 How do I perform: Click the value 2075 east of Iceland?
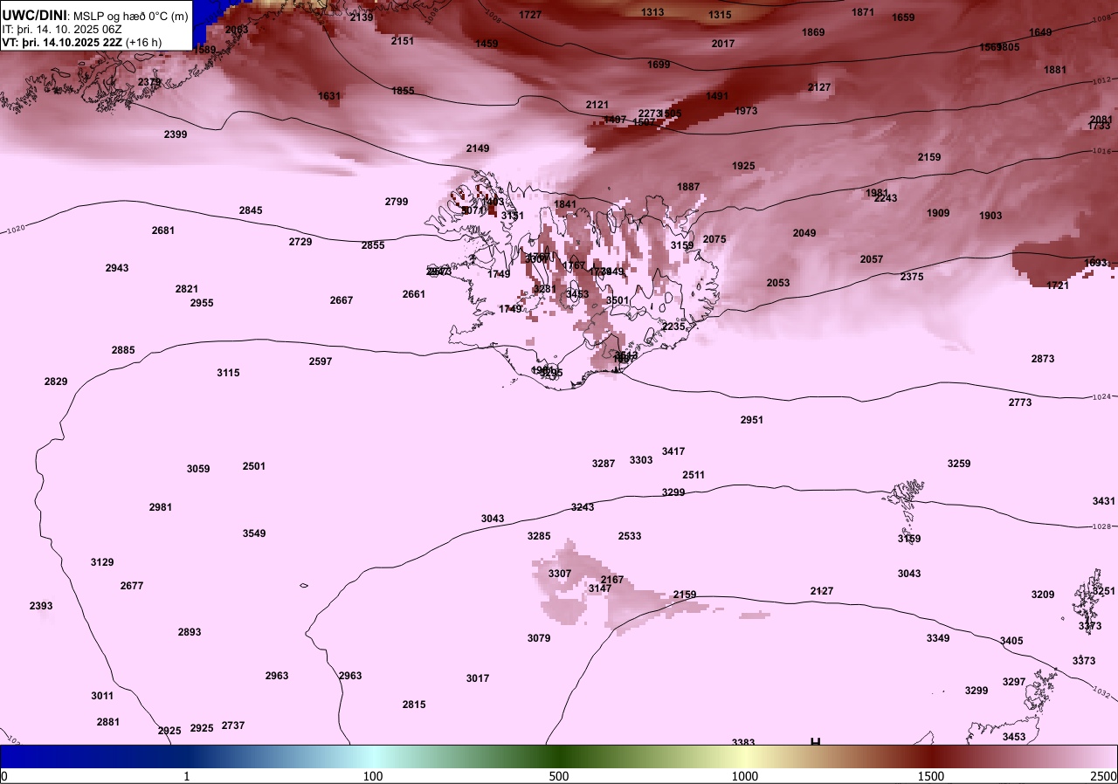click(714, 239)
